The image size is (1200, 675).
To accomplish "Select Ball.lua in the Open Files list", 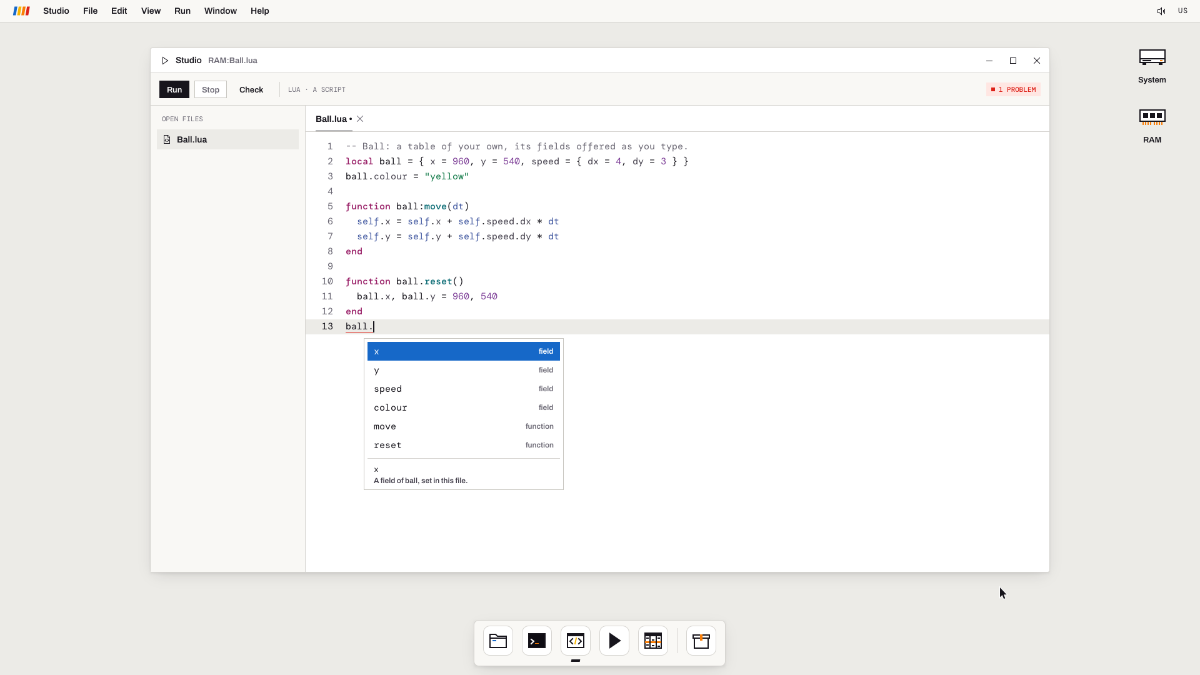I will click(227, 139).
